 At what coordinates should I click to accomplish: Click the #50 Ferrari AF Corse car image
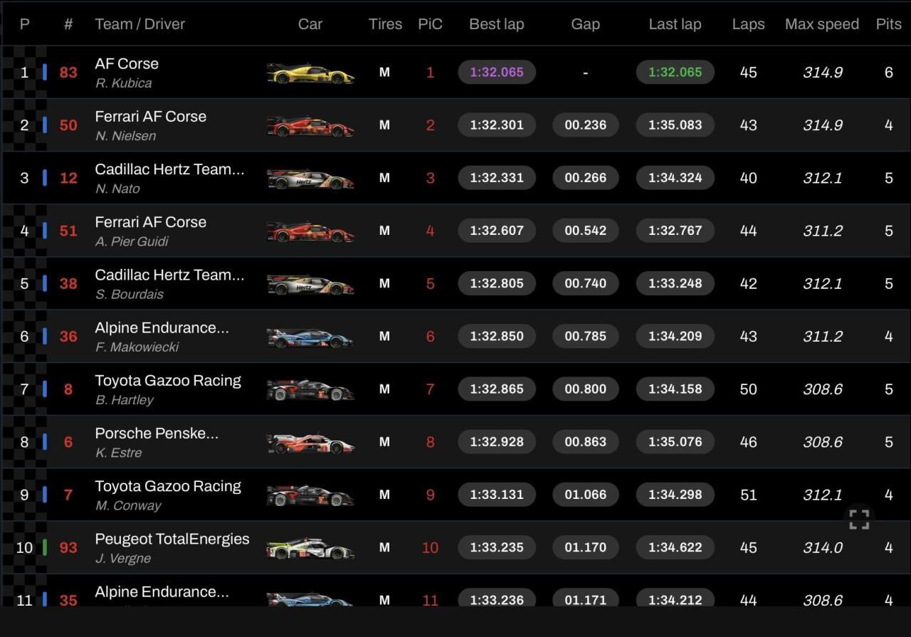click(310, 126)
